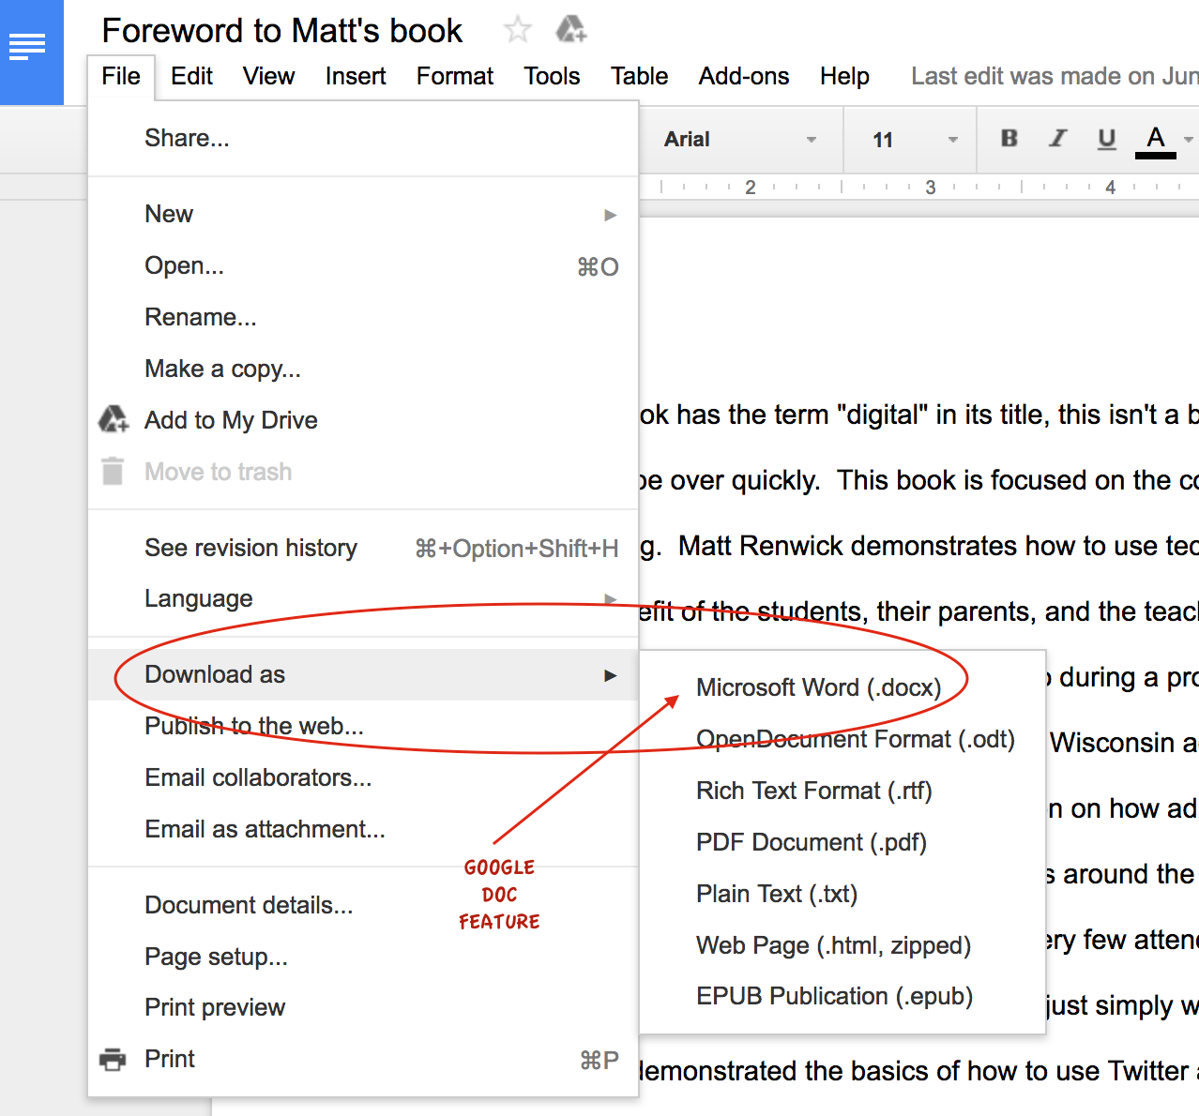
Task: Select Email as attachment...
Action: [x=363, y=829]
